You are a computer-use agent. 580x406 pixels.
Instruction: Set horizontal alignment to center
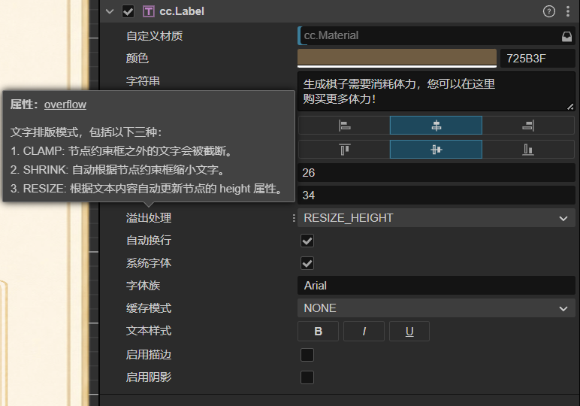click(x=436, y=126)
